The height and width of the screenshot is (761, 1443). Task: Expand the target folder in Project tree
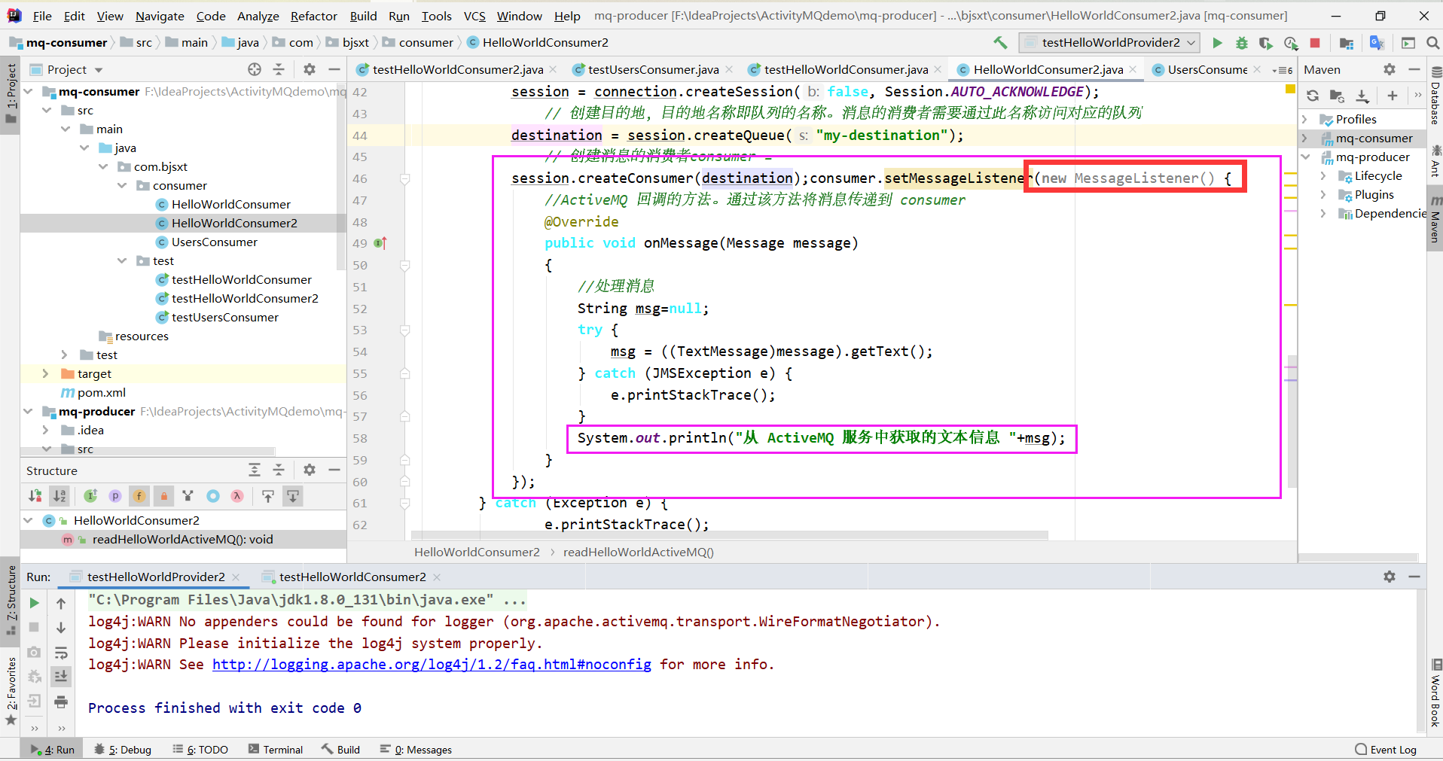[45, 373]
